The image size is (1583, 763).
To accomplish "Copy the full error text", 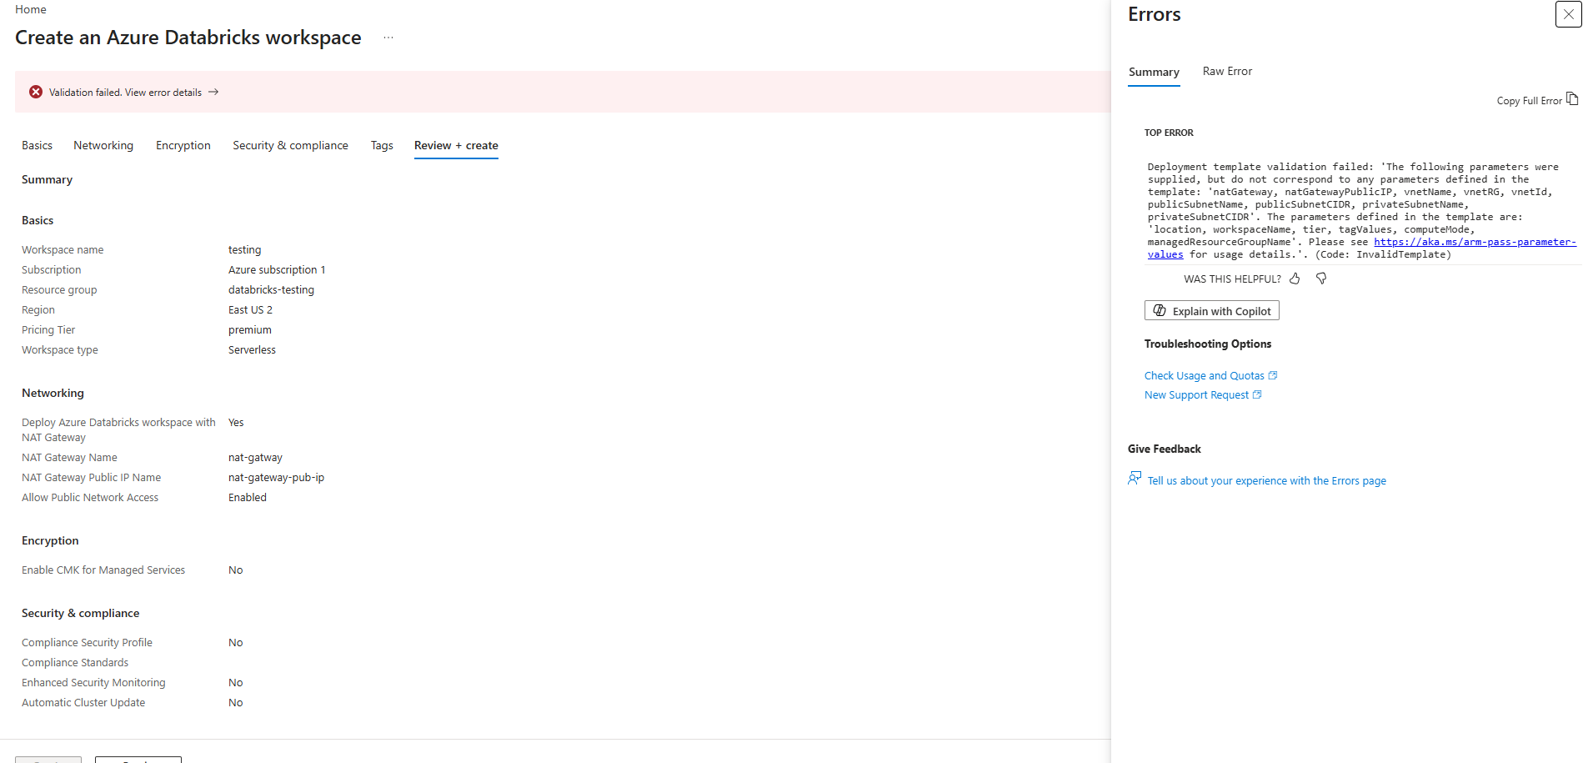I will point(1537,100).
